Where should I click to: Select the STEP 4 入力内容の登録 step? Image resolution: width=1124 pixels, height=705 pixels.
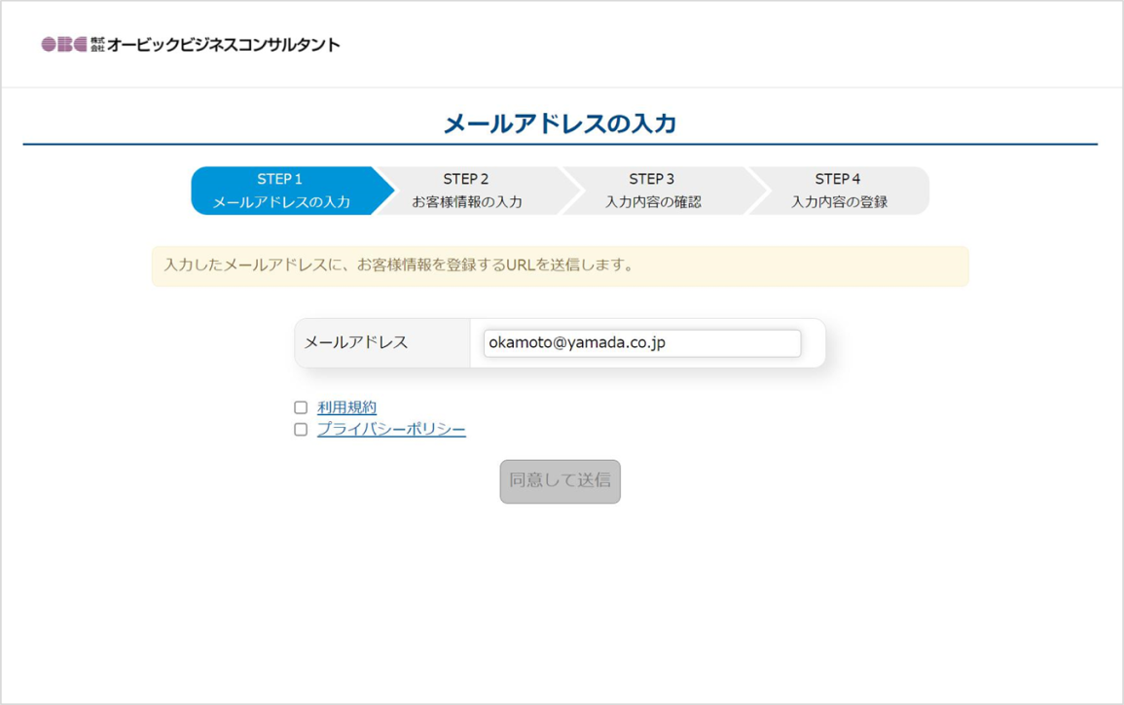[x=839, y=191]
